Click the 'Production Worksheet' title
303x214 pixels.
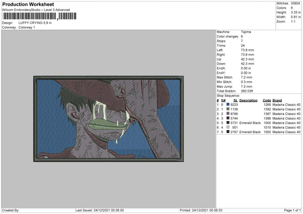point(28,4)
